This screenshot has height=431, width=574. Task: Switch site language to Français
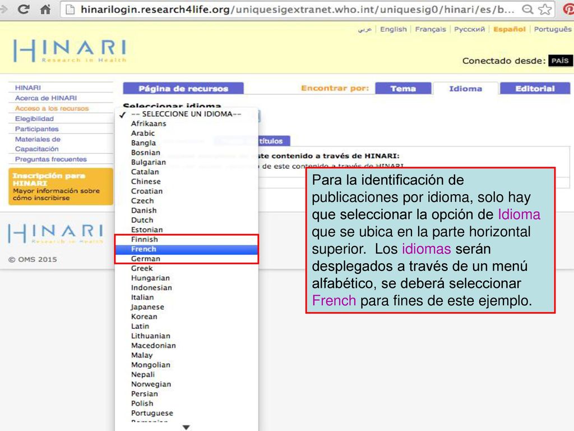(430, 29)
